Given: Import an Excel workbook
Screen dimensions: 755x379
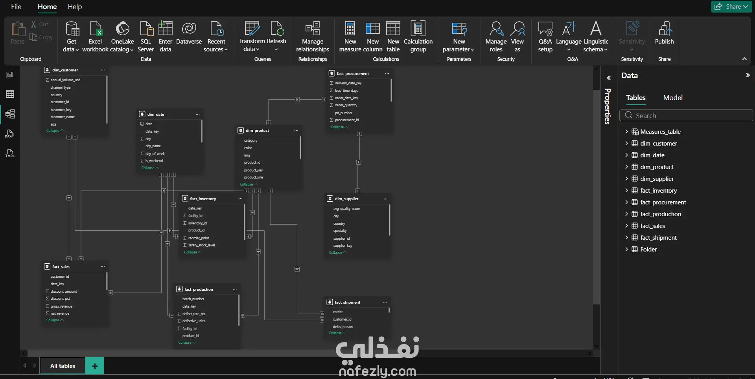Looking at the screenshot, I should [x=95, y=36].
